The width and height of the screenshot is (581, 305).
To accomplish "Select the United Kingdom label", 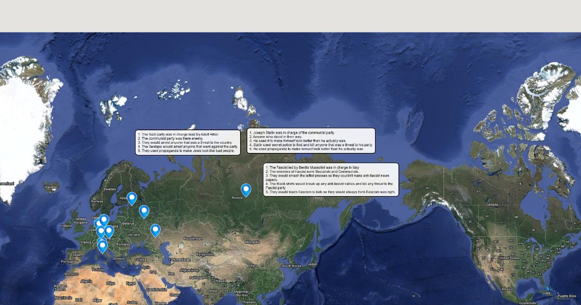I will 81,221.
